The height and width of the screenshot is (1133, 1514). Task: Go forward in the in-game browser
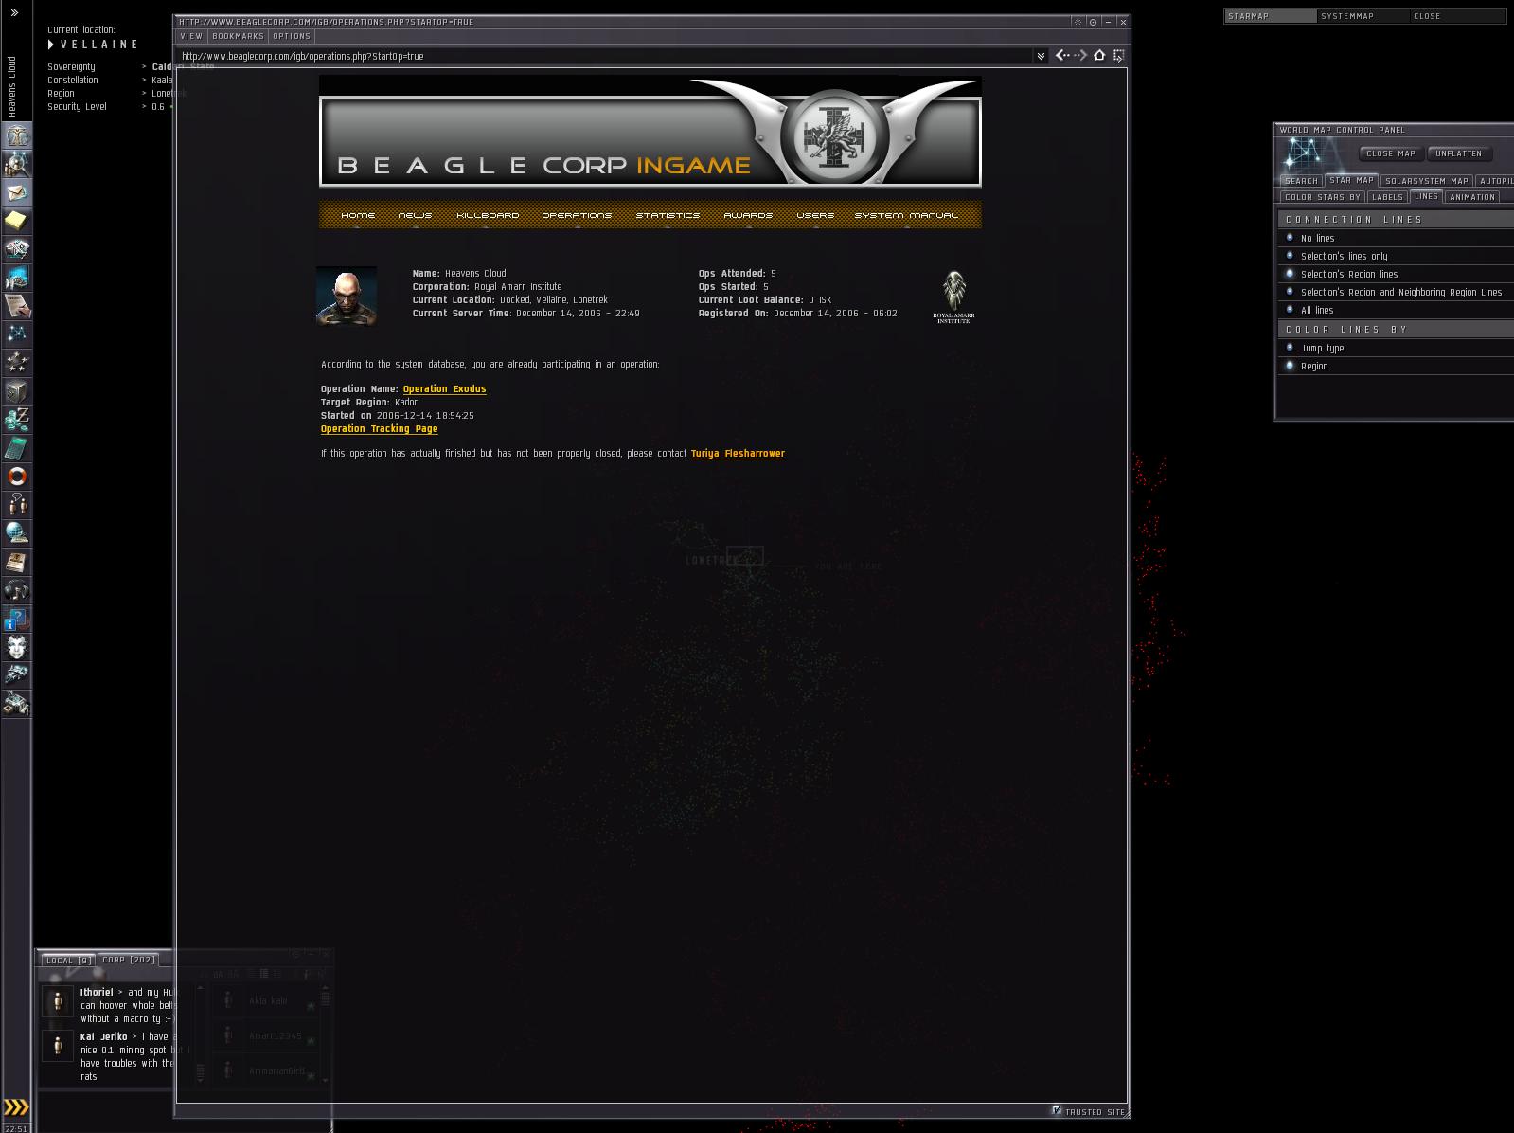tap(1080, 56)
